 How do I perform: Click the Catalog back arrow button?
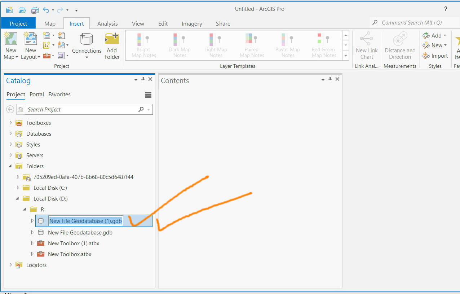[x=10, y=109]
